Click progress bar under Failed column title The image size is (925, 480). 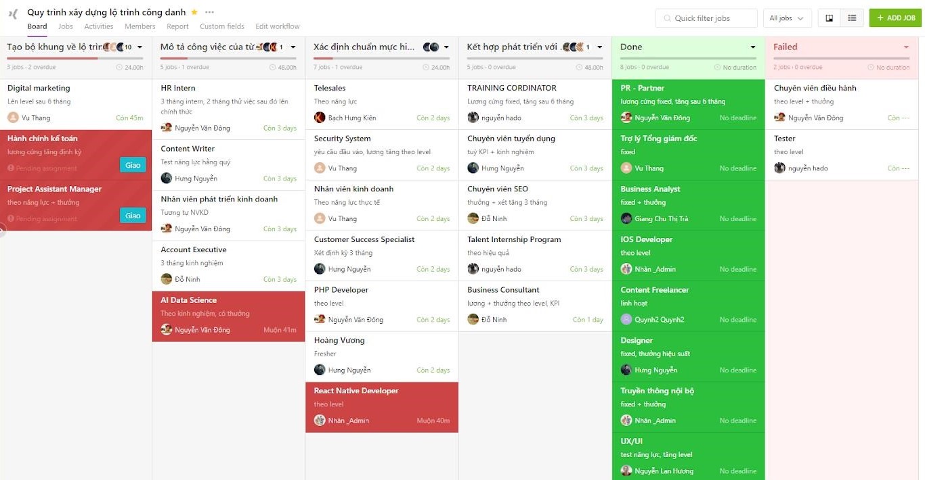(x=842, y=59)
